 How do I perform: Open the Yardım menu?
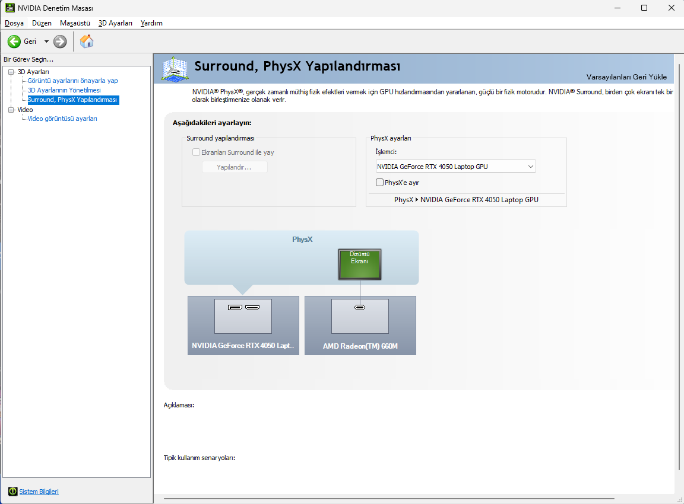click(x=151, y=23)
